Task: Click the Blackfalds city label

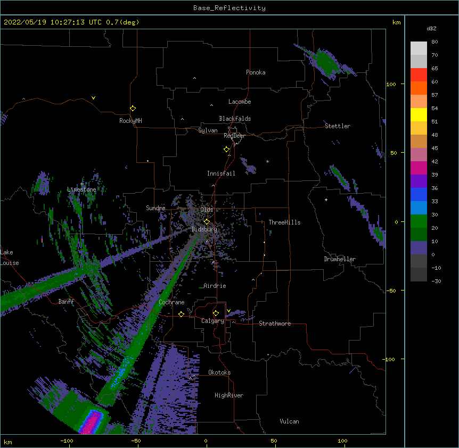Action: point(235,119)
